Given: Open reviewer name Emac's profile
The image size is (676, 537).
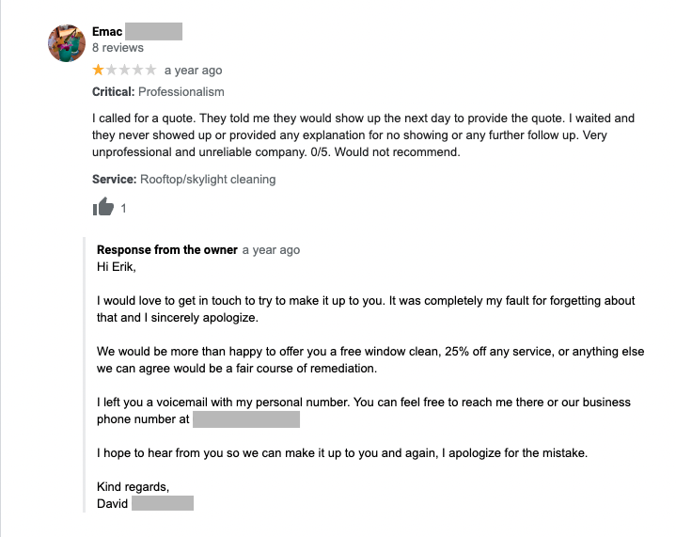Looking at the screenshot, I should 108,32.
